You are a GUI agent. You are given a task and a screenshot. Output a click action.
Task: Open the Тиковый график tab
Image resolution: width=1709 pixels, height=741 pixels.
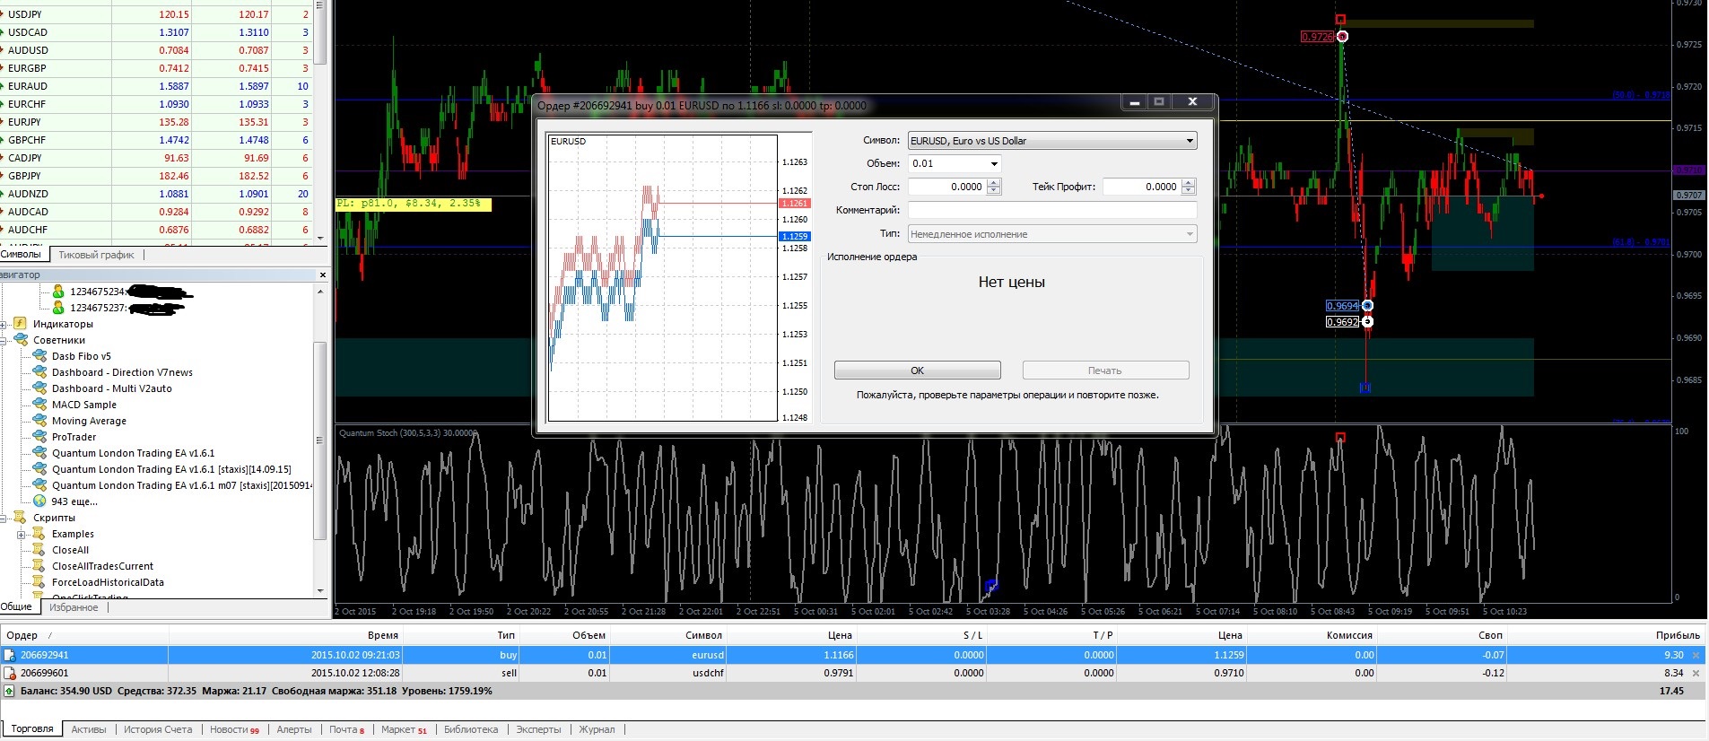[x=96, y=255]
